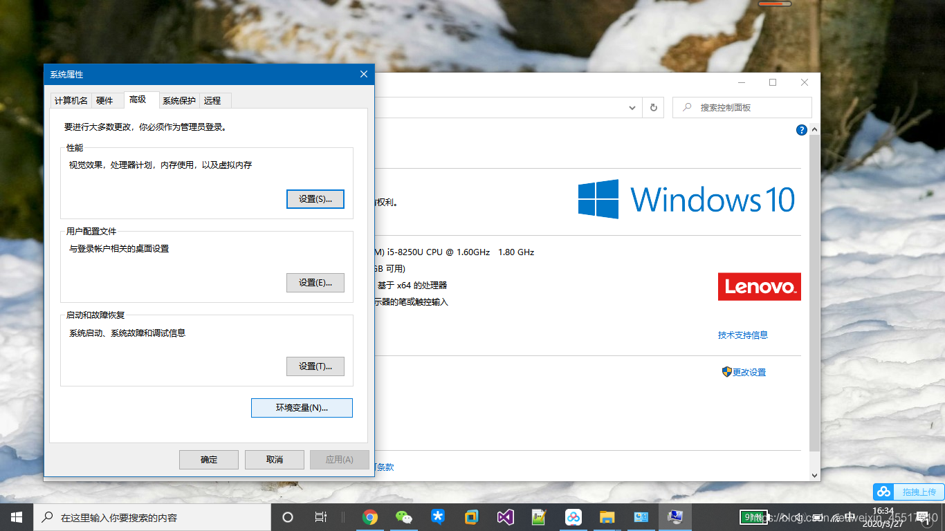
Task: Click the Lenovo logo
Action: pos(760,286)
